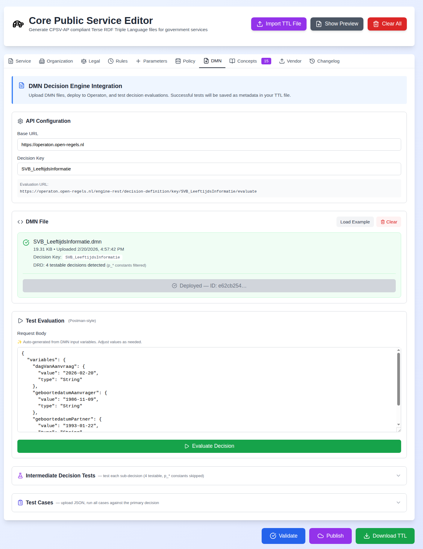
Task: Click the gear icon beside API Configuration
Action: click(x=20, y=121)
